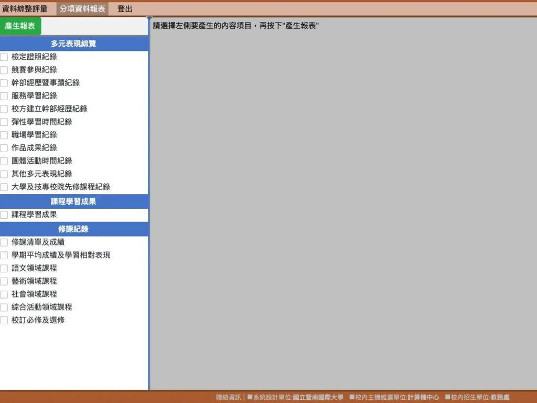The width and height of the screenshot is (537, 403).
Task: Tick the 團體活動時間紀錄 checkbox
Action: [4, 161]
